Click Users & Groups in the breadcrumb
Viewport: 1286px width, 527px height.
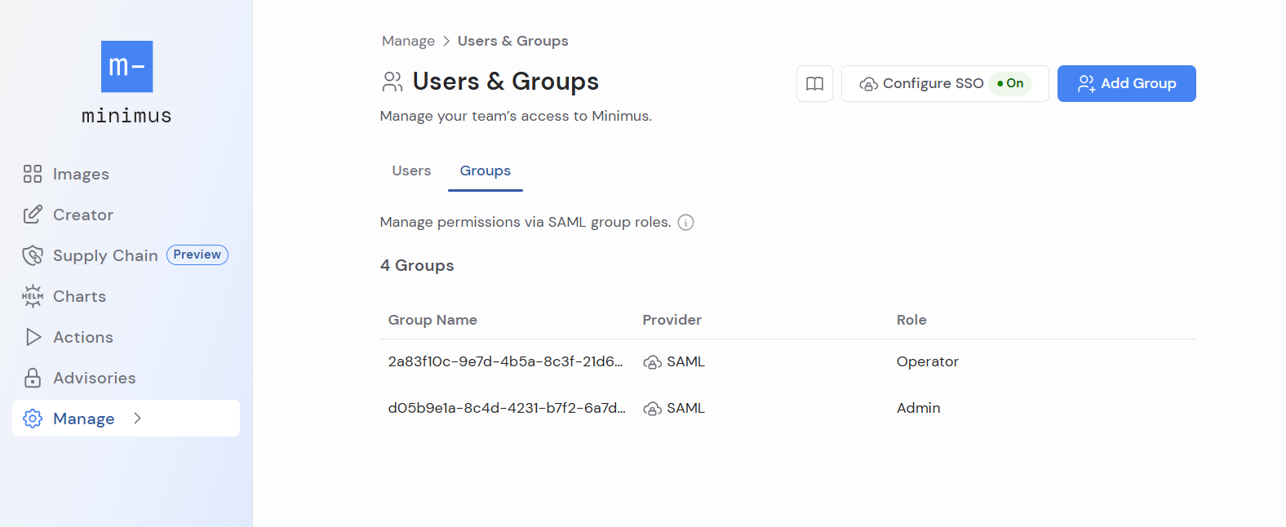click(512, 41)
